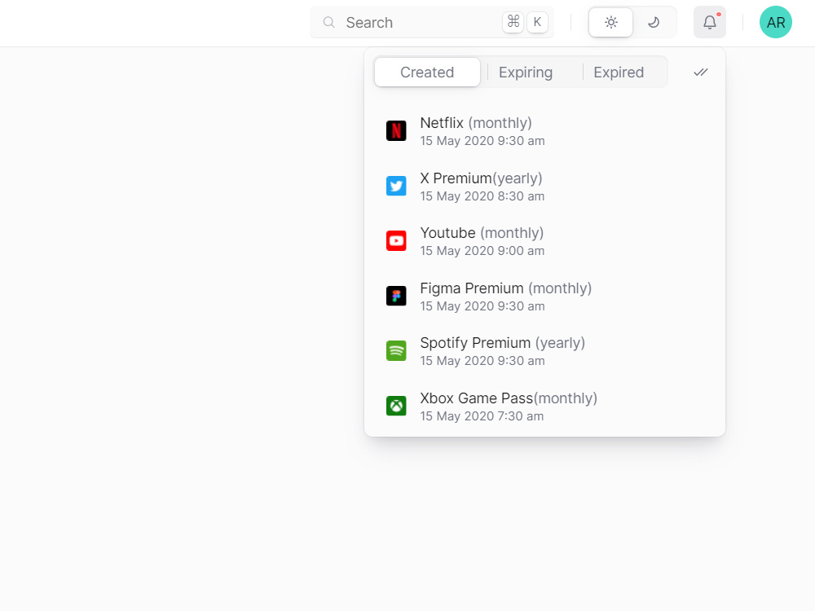This screenshot has width=815, height=611.
Task: Click the command key shortcut badge
Action: coord(513,22)
